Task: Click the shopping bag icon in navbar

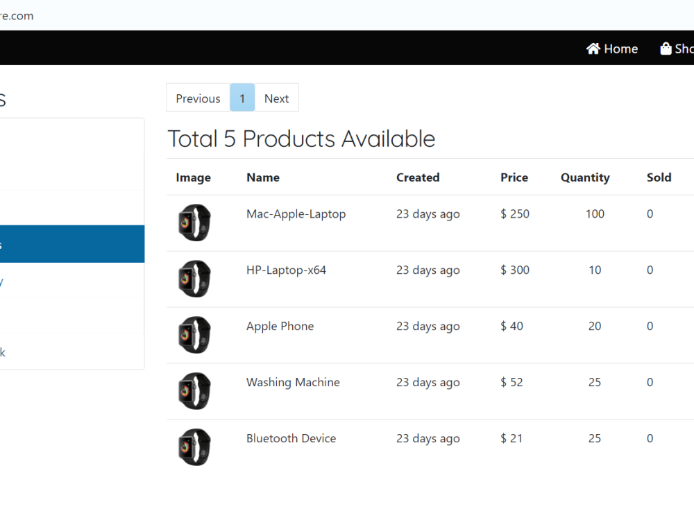Action: 665,49
